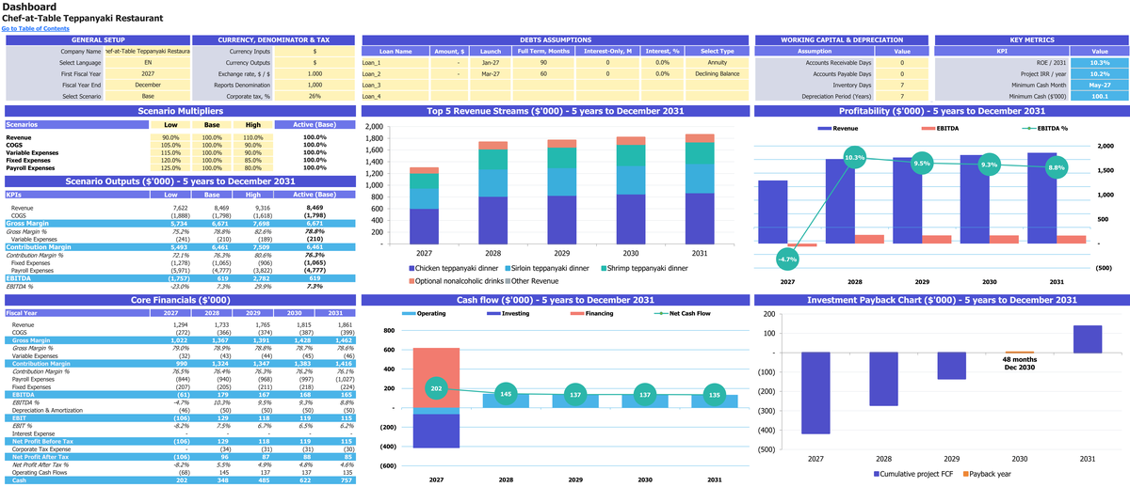The image size is (1130, 487).
Task: Select the ROE / 2031 value 10.3%
Action: click(x=1099, y=62)
